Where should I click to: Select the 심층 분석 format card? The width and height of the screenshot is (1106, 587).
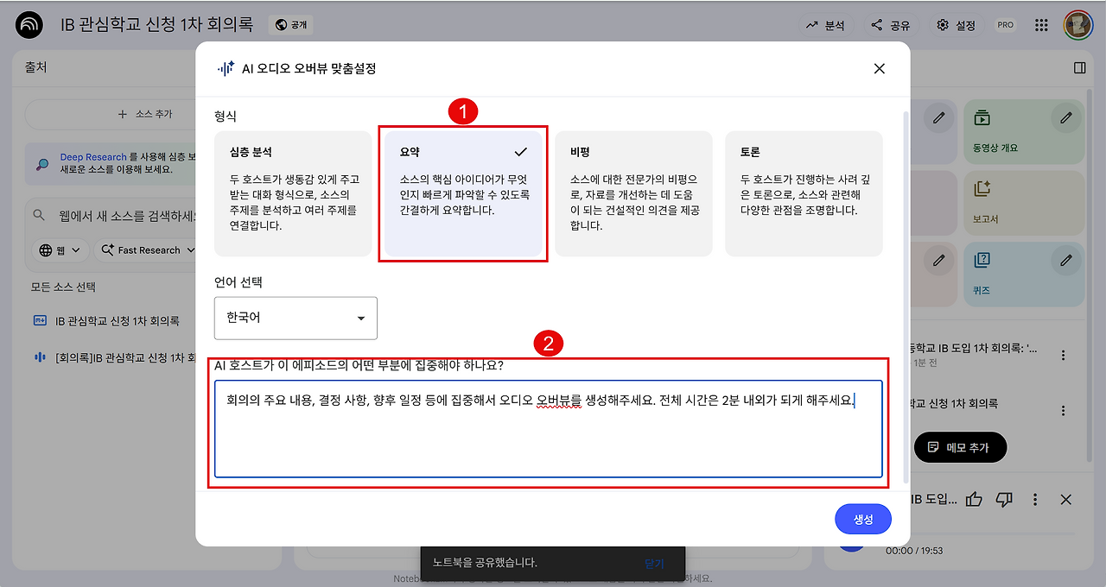click(293, 193)
